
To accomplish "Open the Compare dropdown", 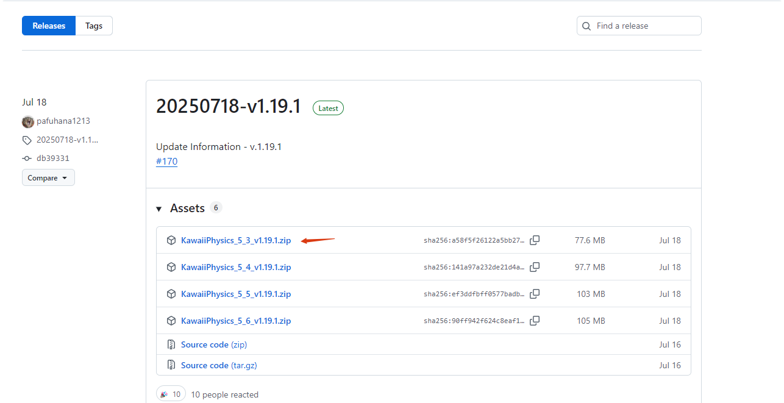I will point(48,178).
